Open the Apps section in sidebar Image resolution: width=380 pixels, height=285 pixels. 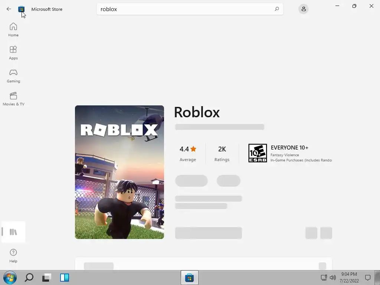coord(13,53)
